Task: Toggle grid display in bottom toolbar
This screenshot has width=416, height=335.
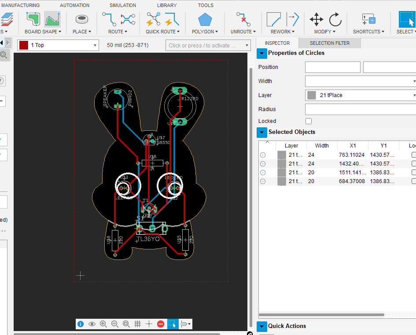Action: pos(137,324)
